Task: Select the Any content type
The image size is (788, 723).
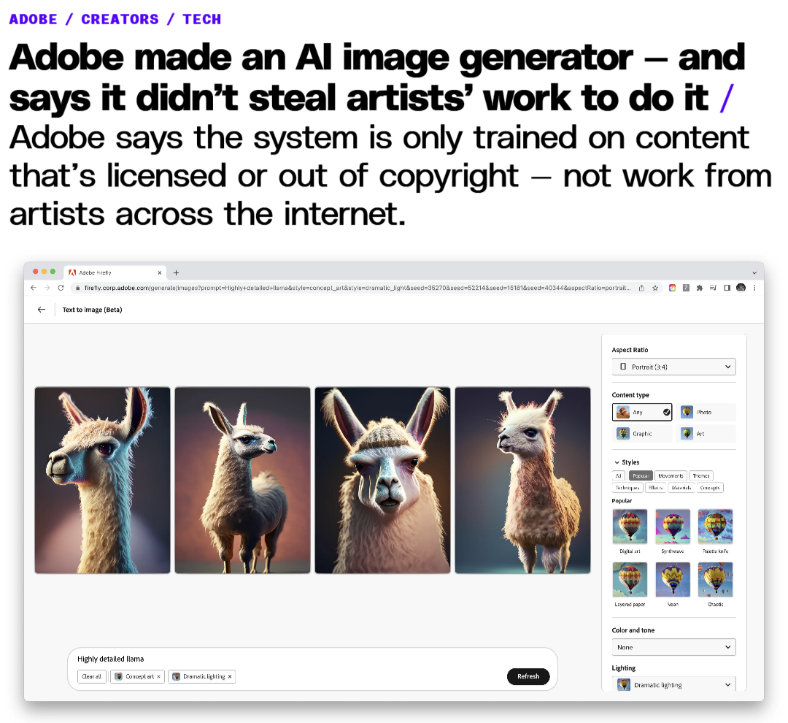Action: [642, 412]
